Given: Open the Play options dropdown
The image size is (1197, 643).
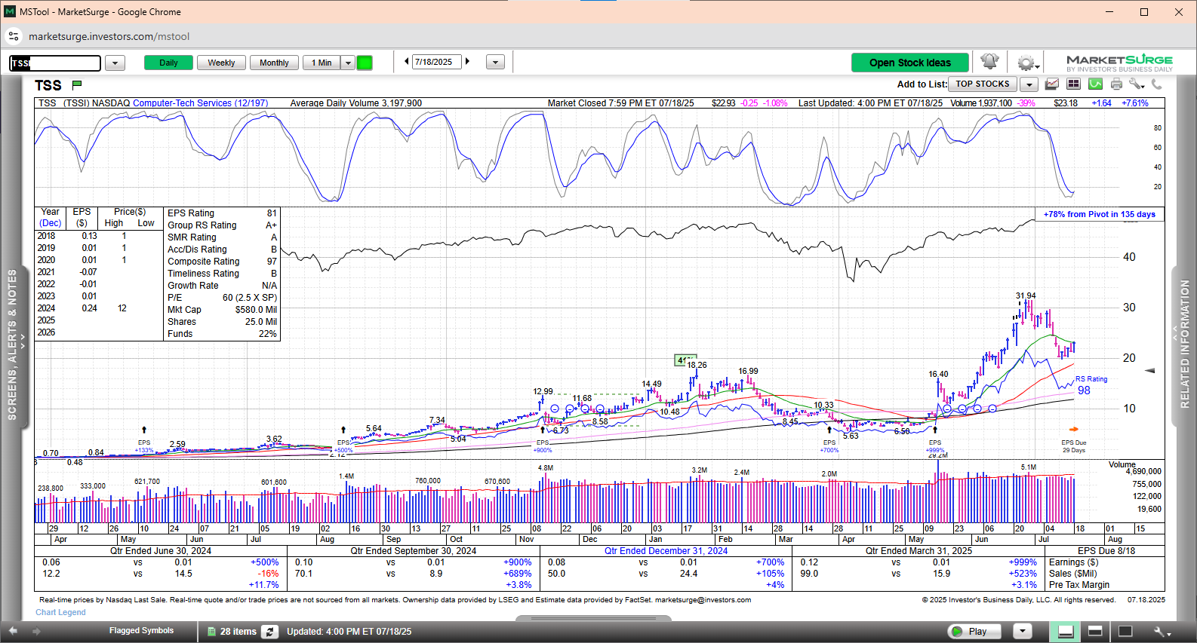Looking at the screenshot, I should coord(1023,632).
